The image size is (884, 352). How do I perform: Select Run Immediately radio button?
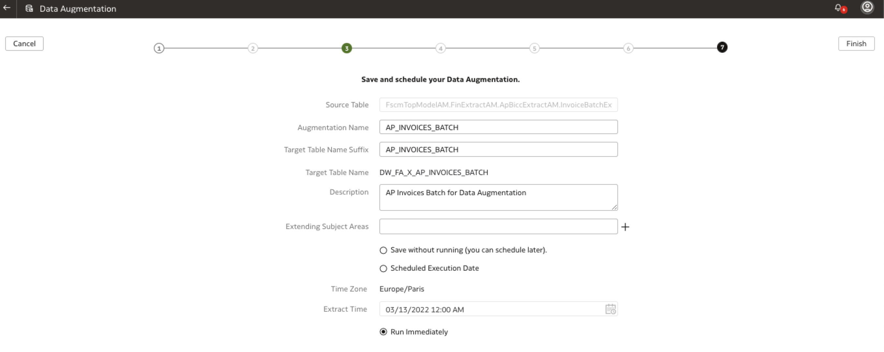pos(383,332)
